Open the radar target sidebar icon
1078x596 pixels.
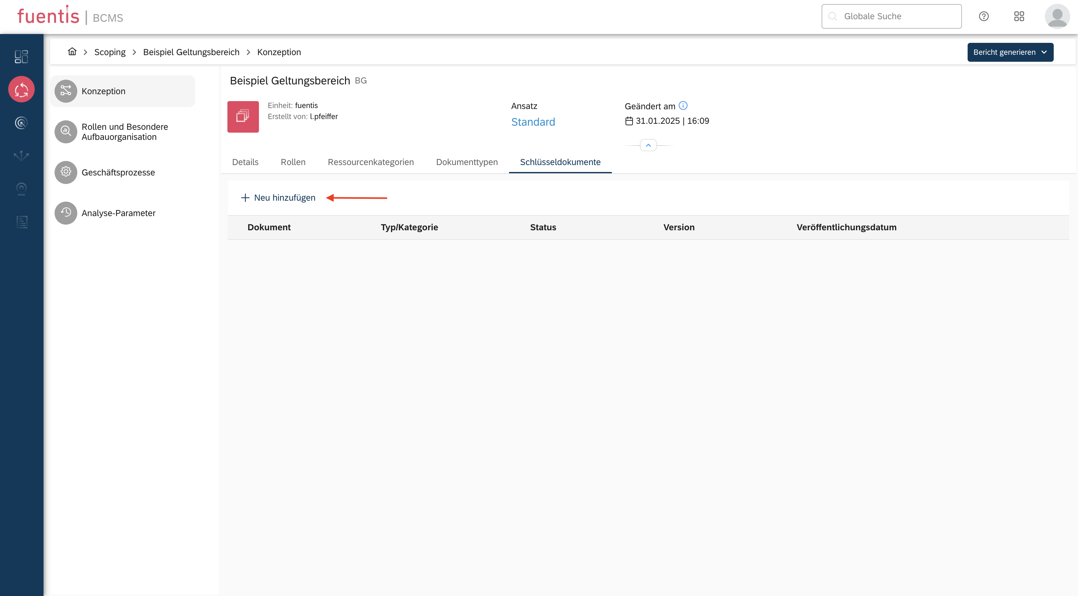(x=21, y=123)
